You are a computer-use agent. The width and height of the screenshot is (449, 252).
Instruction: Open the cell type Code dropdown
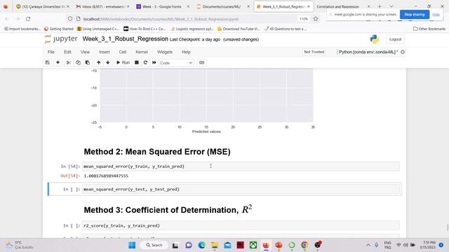176,63
